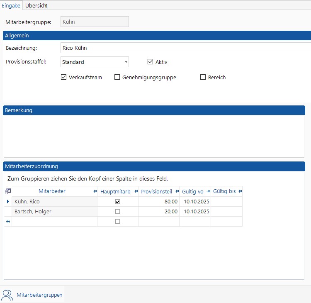This screenshot has width=311, height=303.
Task: Click the grid column chooser icon
Action: (7, 191)
